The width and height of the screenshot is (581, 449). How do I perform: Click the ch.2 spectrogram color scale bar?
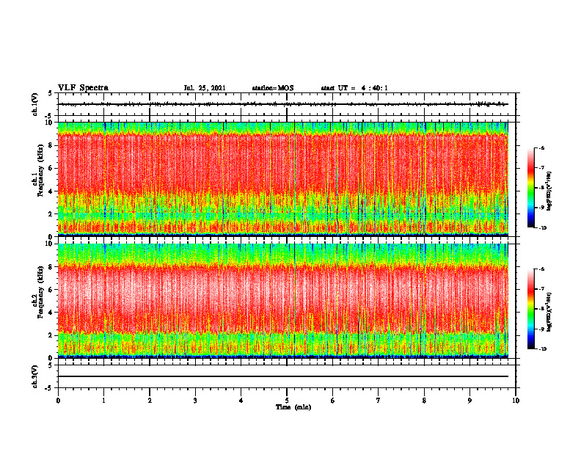tap(530, 309)
